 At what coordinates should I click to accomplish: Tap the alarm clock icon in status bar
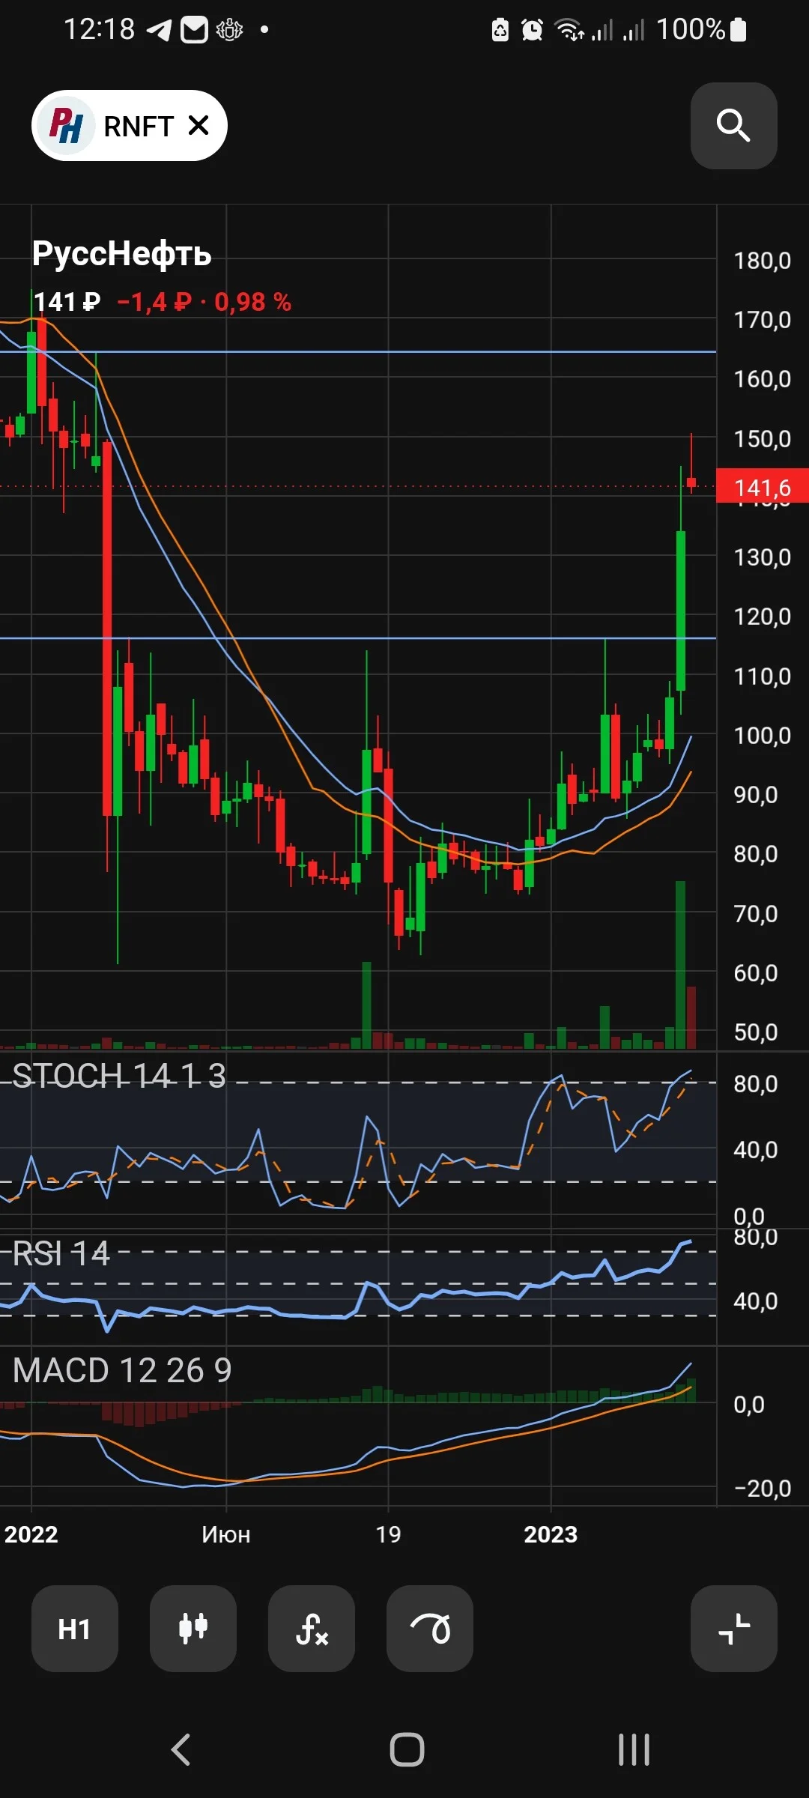pyautogui.click(x=532, y=30)
